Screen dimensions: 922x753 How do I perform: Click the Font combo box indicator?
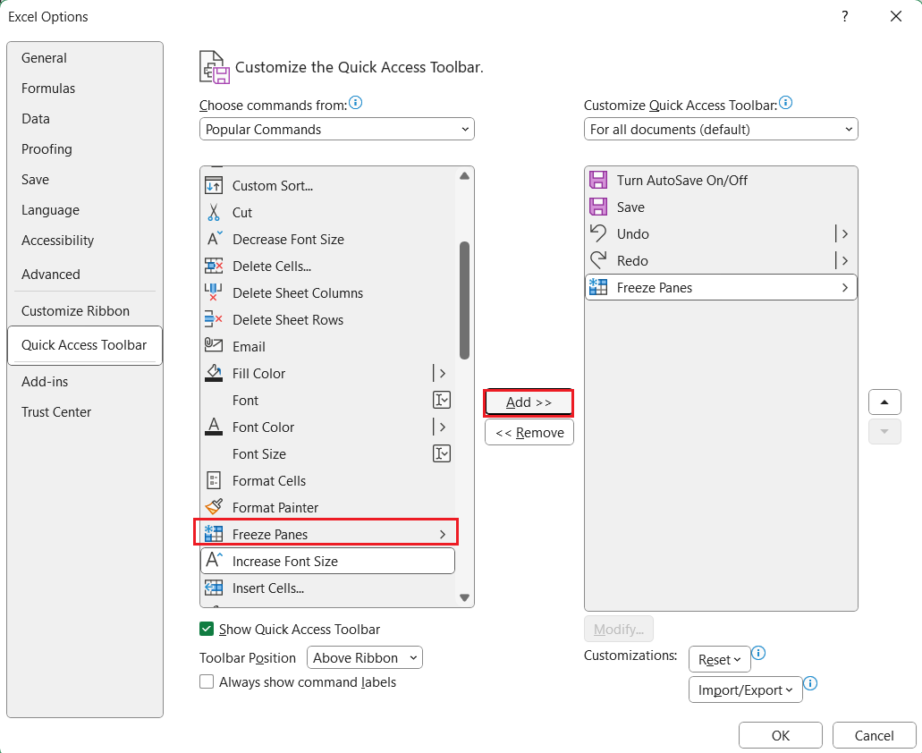coord(442,401)
